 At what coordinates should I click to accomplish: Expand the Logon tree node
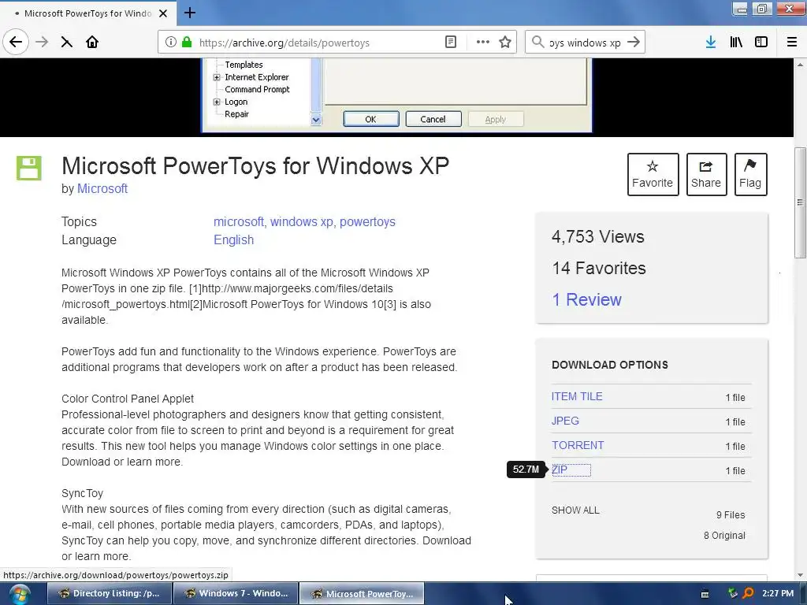[x=217, y=102]
